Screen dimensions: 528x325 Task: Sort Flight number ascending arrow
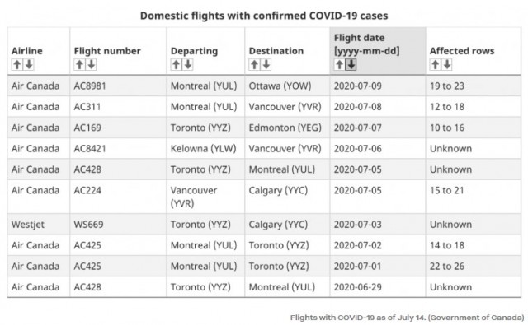(x=79, y=64)
